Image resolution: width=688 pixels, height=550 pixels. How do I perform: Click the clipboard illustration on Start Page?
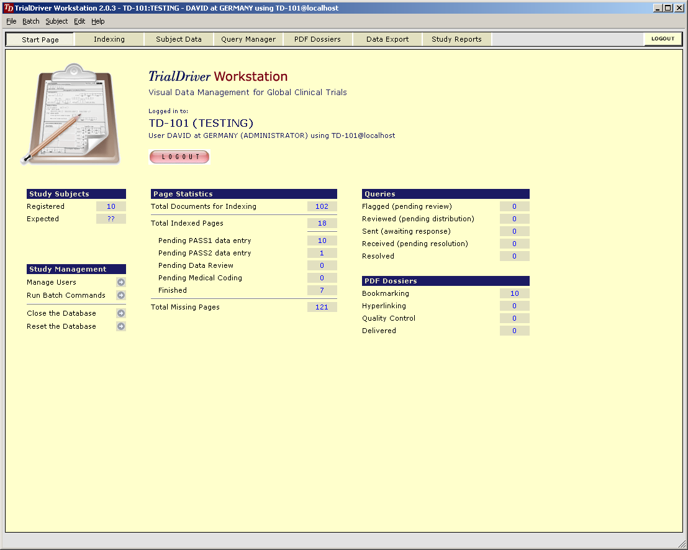(70, 114)
